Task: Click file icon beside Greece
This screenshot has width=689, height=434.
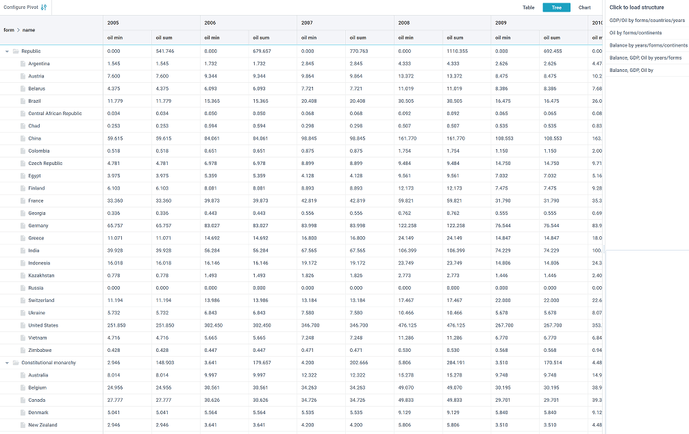Action: click(x=23, y=238)
